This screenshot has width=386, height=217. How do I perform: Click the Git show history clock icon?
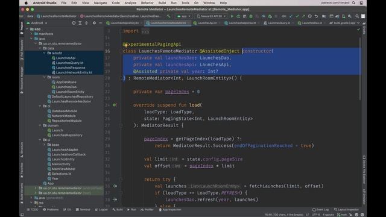point(309,16)
